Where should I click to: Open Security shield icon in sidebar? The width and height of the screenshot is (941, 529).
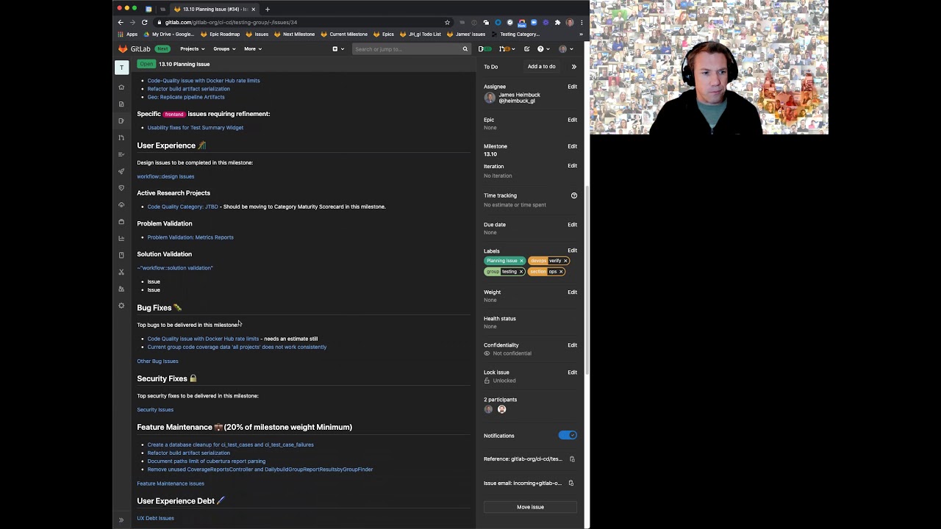point(121,188)
